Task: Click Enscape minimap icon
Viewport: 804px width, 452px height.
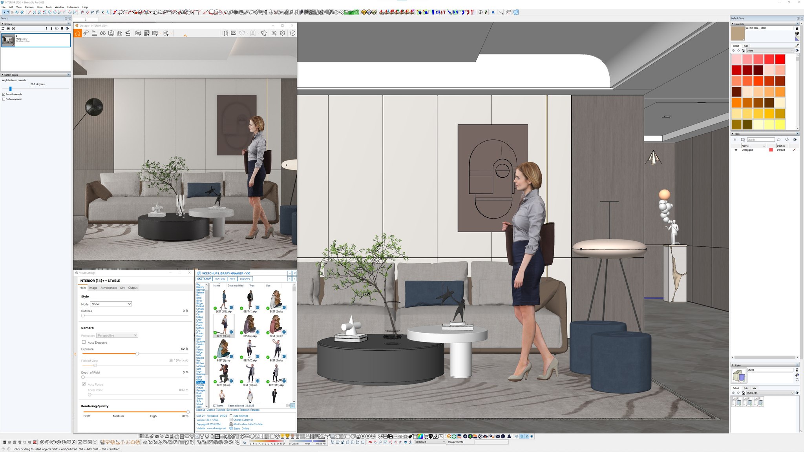Action: 225,33
